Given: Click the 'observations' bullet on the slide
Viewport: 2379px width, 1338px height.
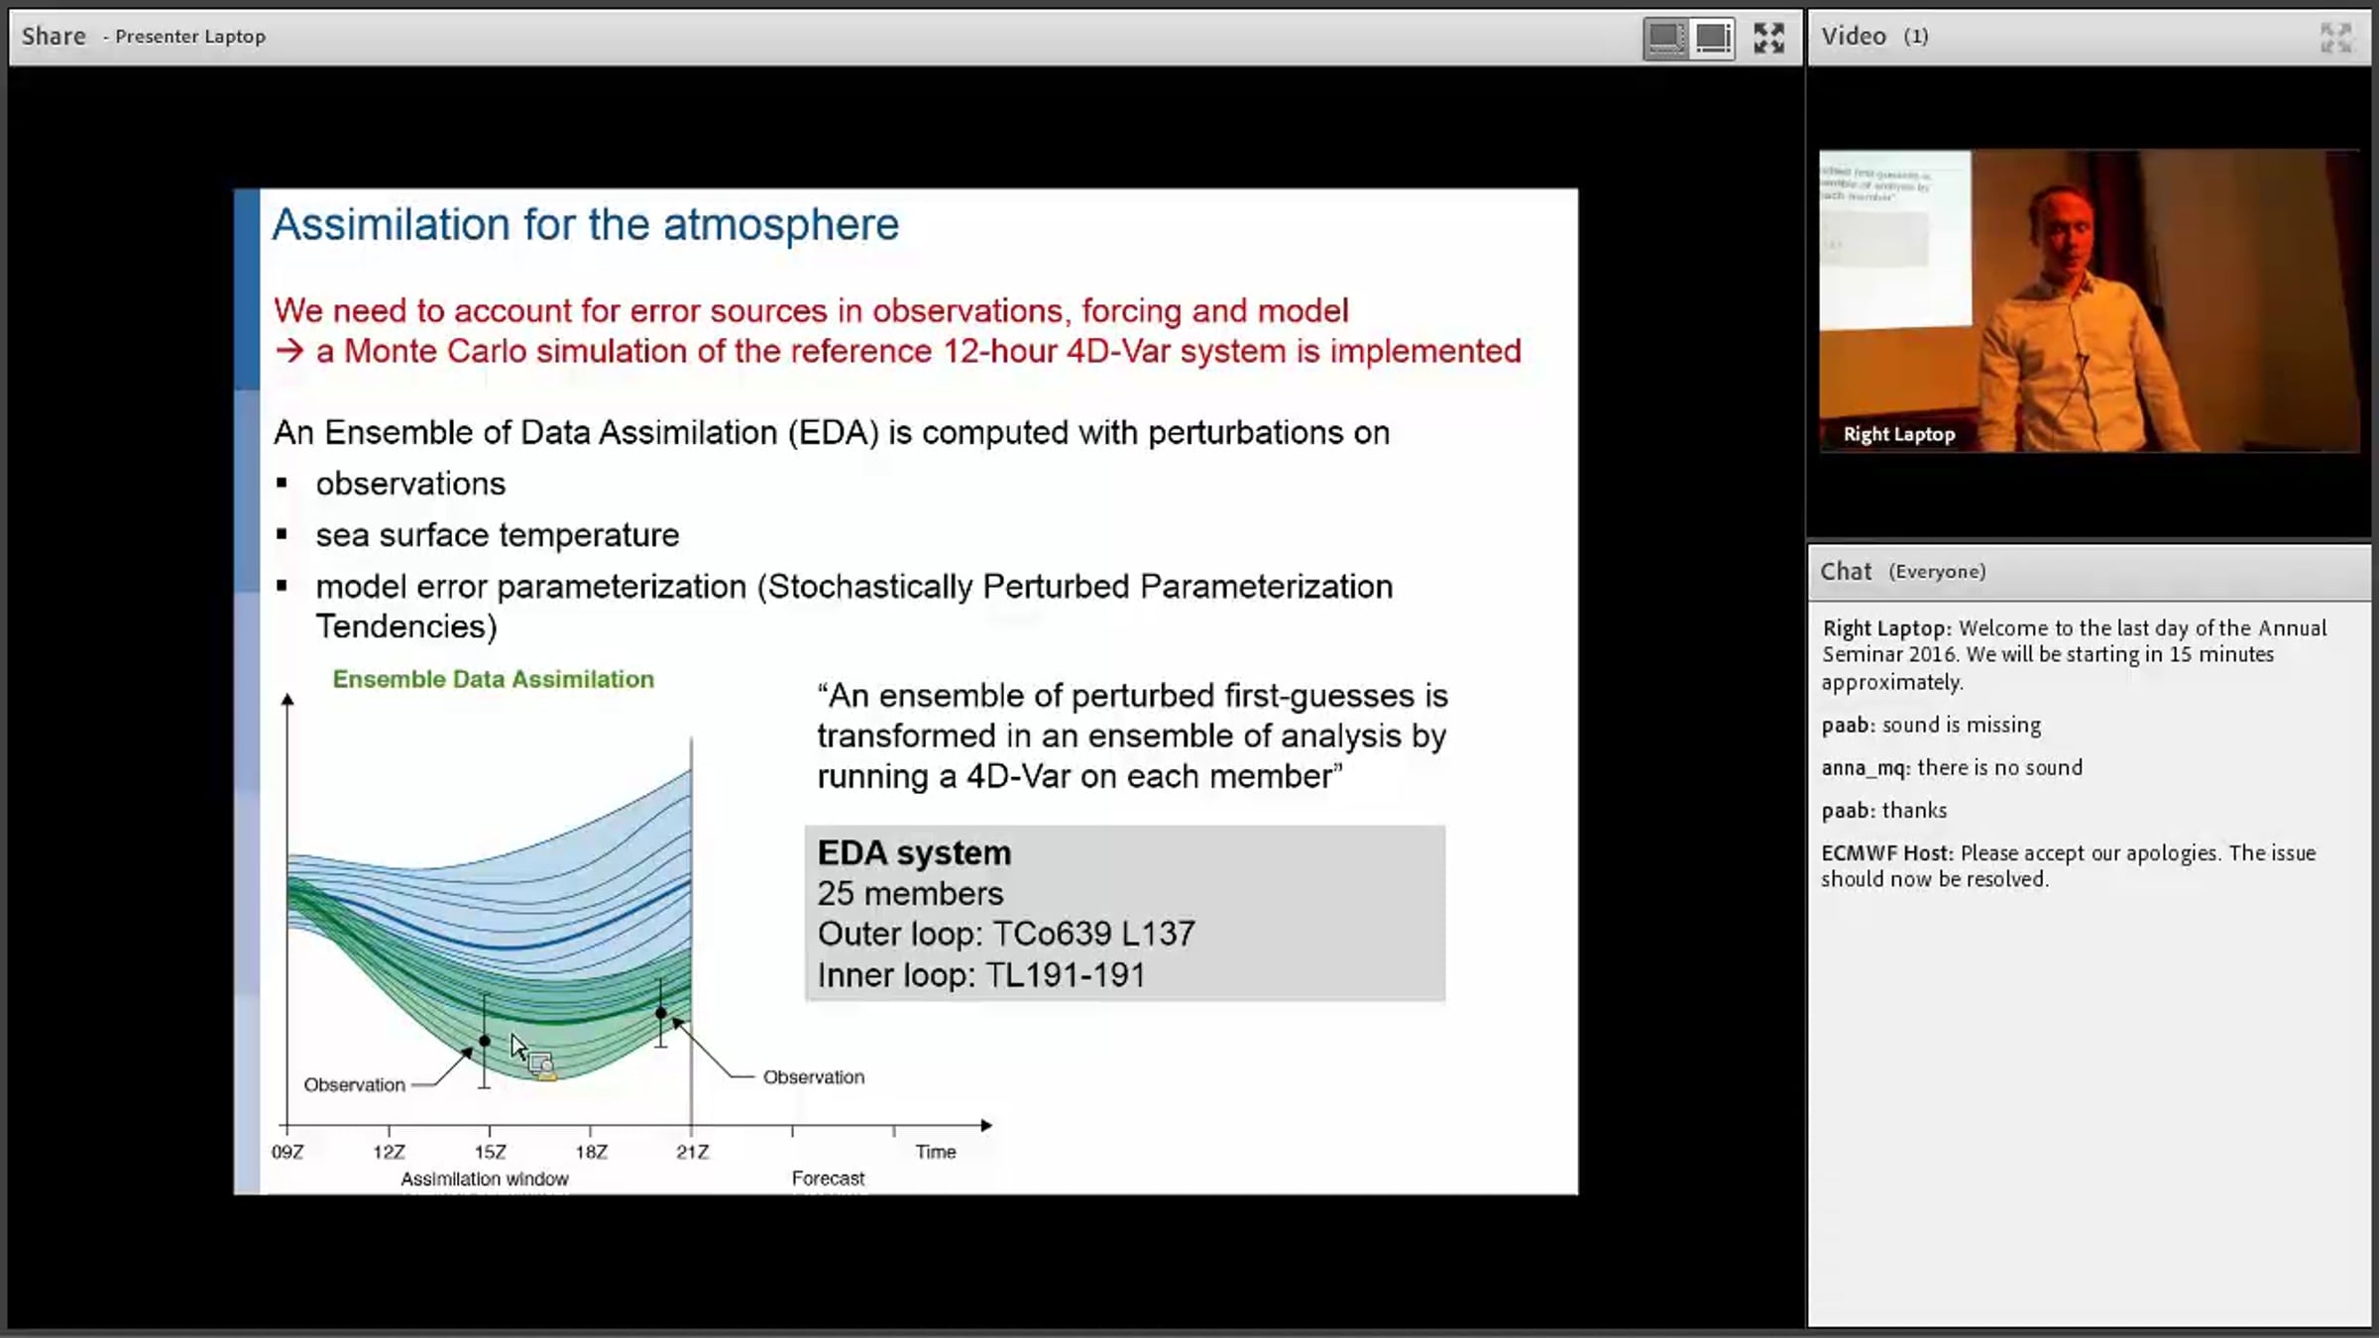Looking at the screenshot, I should pyautogui.click(x=410, y=484).
